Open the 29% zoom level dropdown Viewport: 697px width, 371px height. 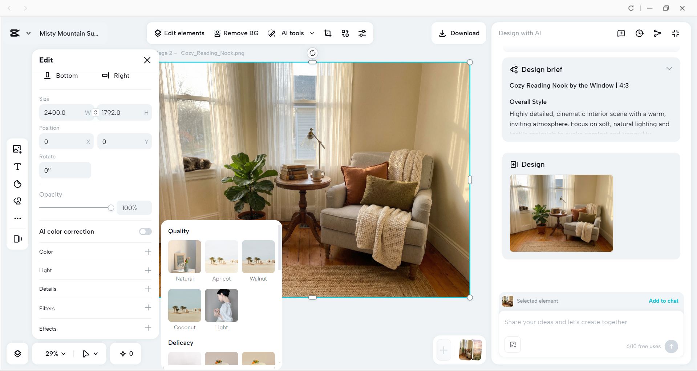[55, 354]
